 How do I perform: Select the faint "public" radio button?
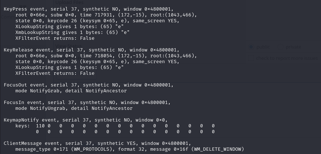251,47
